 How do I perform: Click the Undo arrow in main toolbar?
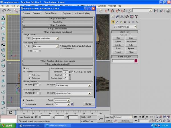coord(4,11)
